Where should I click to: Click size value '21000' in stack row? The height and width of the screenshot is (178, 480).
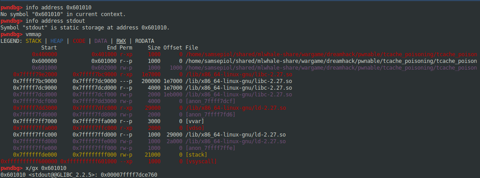(152, 155)
